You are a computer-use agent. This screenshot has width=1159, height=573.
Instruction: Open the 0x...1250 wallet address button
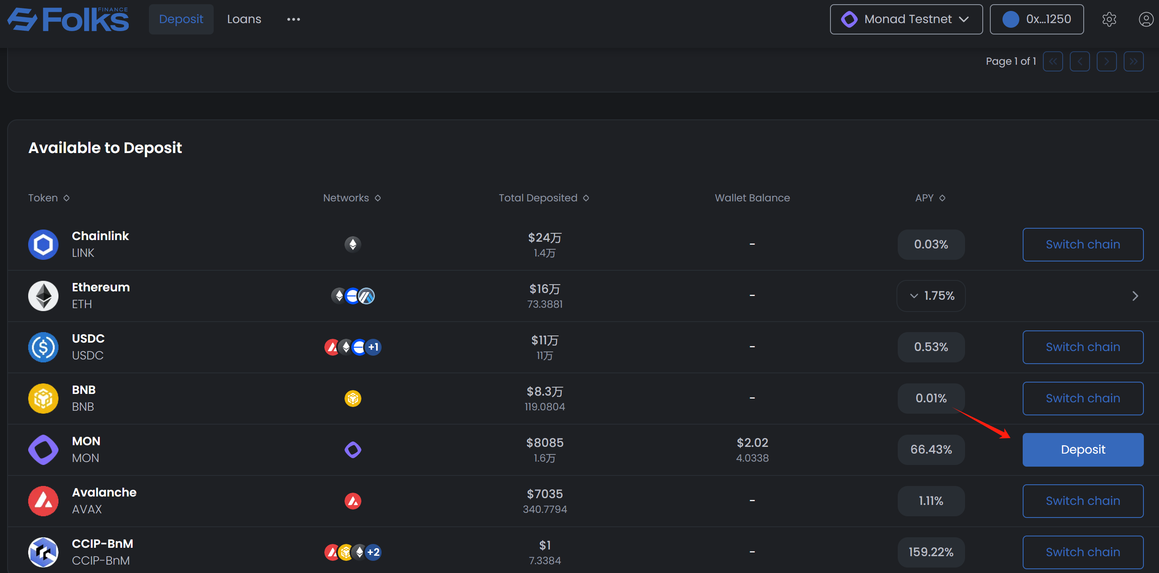(x=1036, y=19)
